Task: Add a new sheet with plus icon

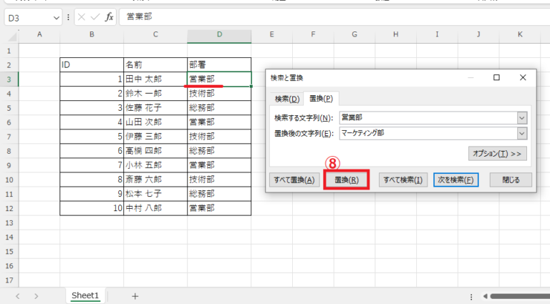Action: coord(135,295)
